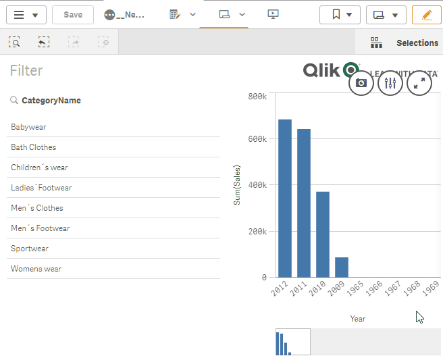The image size is (443, 358).
Task: Click the Filter sheet title
Action: [26, 70]
